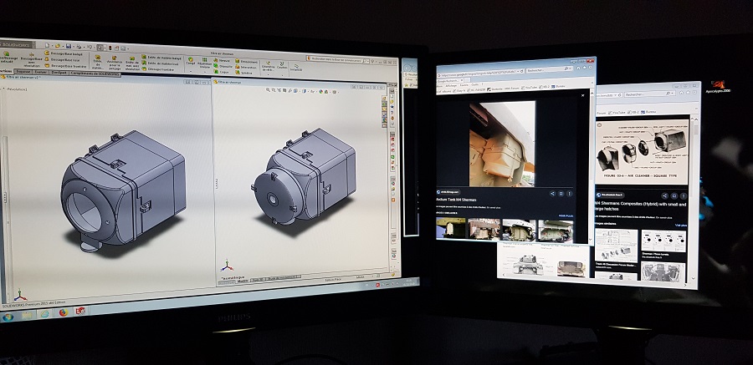Viewport: 753px width, 365px height.
Task: Click Enlèv. de matière balayé tool
Action: pyautogui.click(x=161, y=58)
